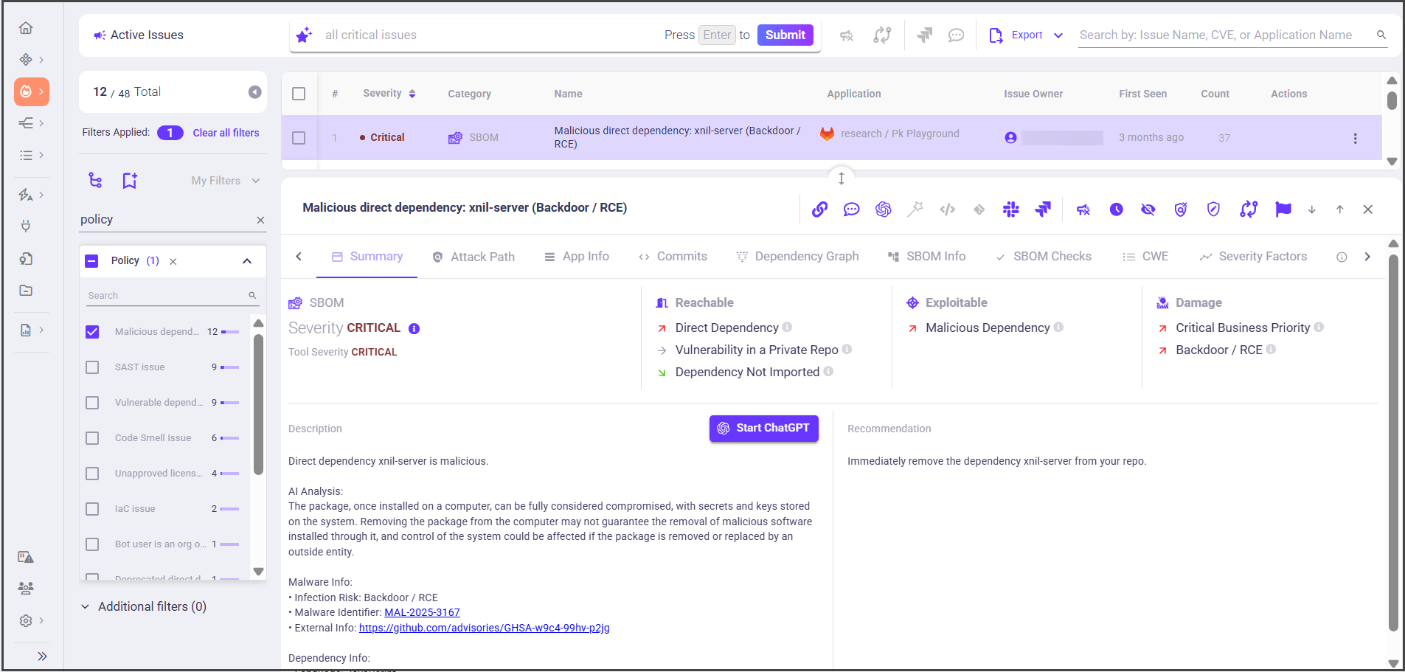Click the clock snooze icon
1405x672 pixels.
[x=1116, y=209]
